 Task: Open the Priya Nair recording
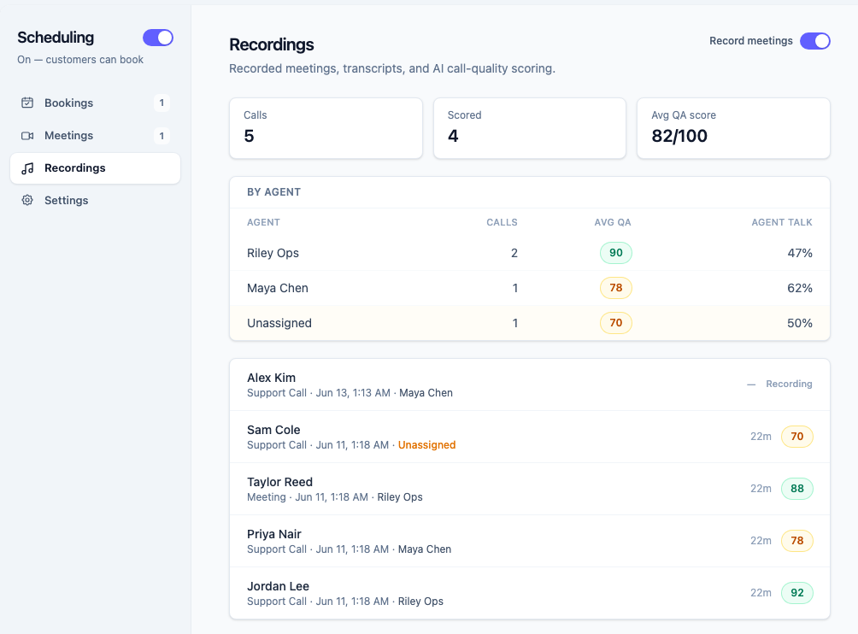click(x=530, y=541)
